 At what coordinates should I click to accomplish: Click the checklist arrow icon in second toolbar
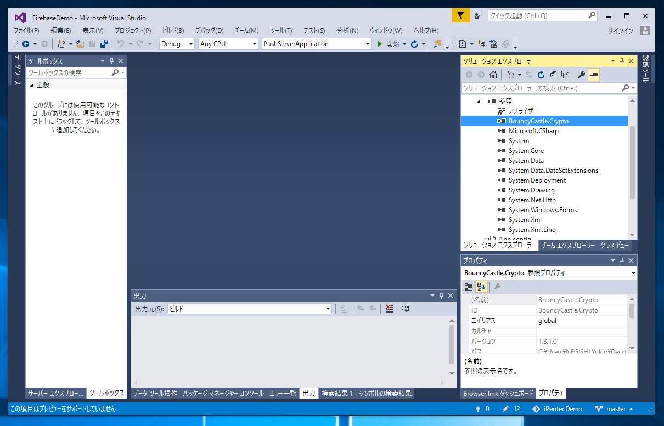tap(493, 44)
